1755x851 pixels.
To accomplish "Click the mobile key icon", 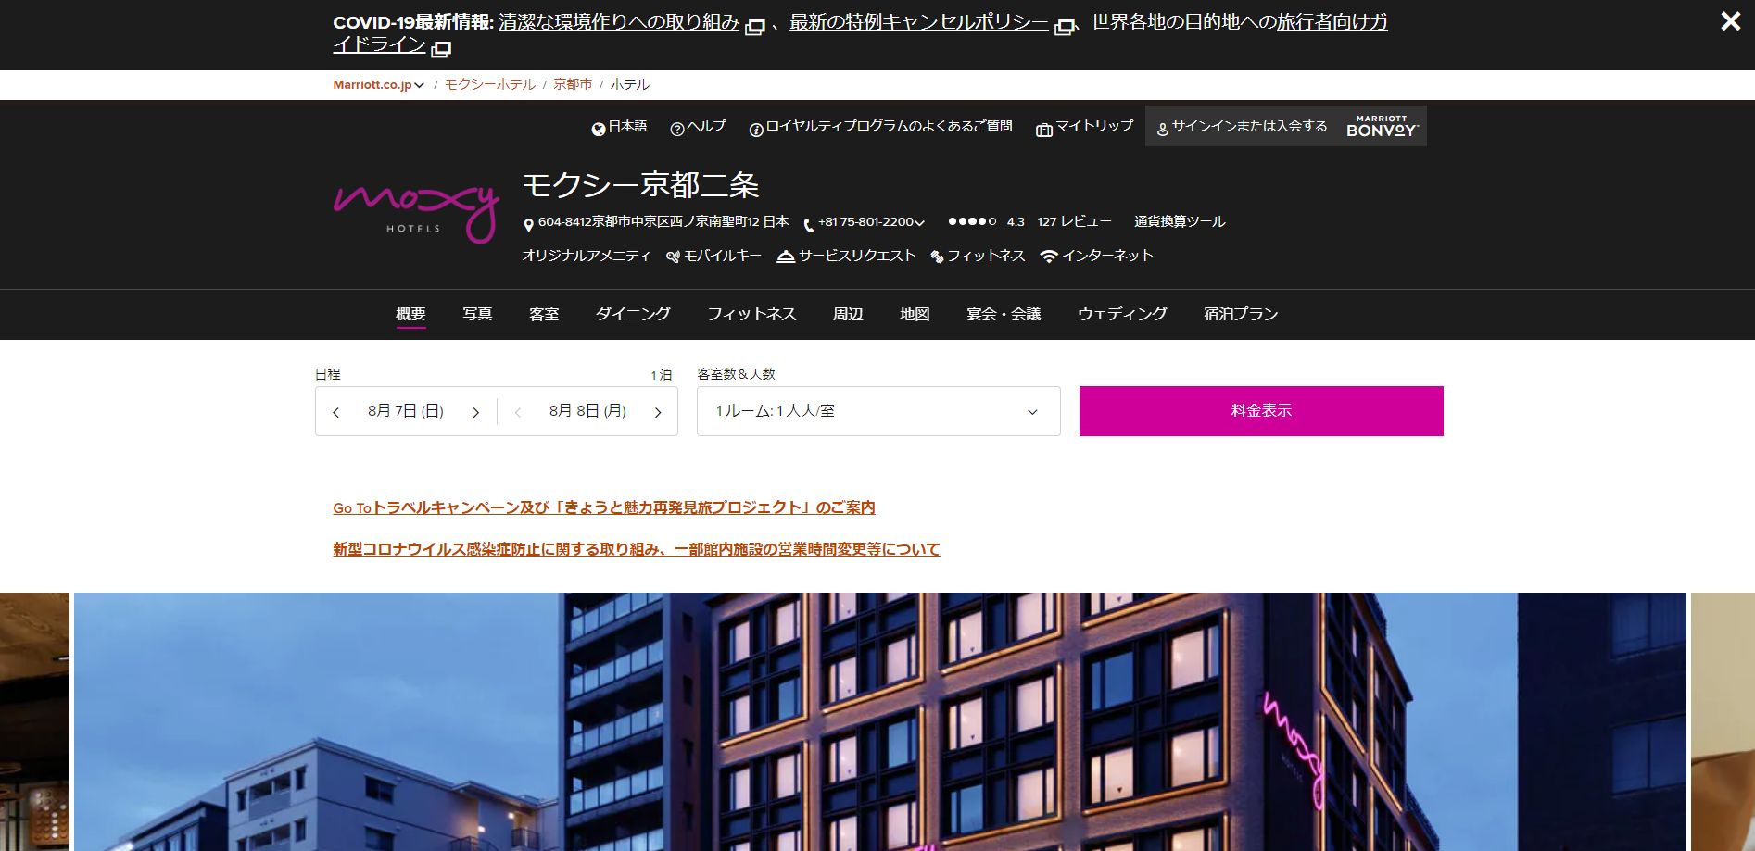I will tap(673, 257).
